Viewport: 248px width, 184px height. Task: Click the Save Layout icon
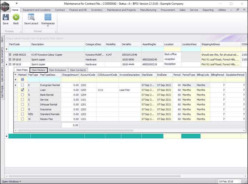pyautogui.click(x=31, y=17)
